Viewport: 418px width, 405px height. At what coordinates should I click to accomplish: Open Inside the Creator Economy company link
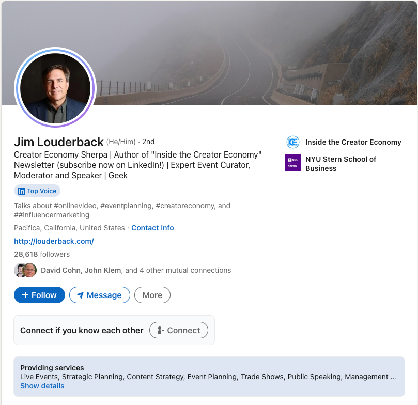[x=353, y=142]
